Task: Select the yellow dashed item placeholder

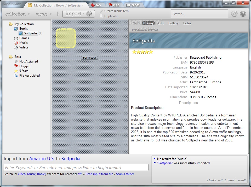Action: [x=66, y=38]
